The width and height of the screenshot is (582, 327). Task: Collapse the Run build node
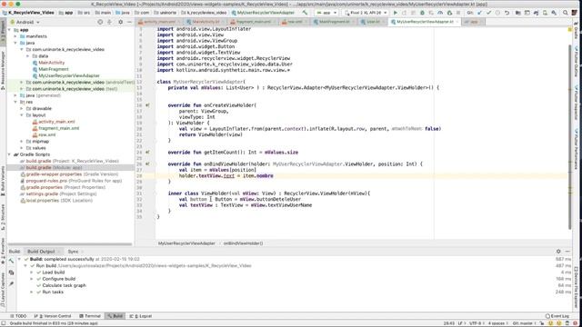coord(25,266)
